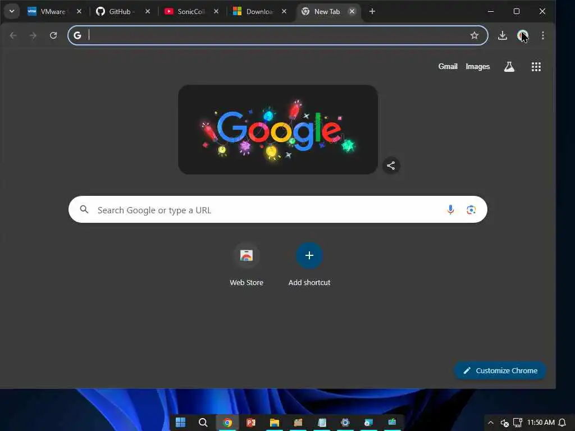The height and width of the screenshot is (431, 575).
Task: Maximize the Chrome window
Action: click(517, 11)
